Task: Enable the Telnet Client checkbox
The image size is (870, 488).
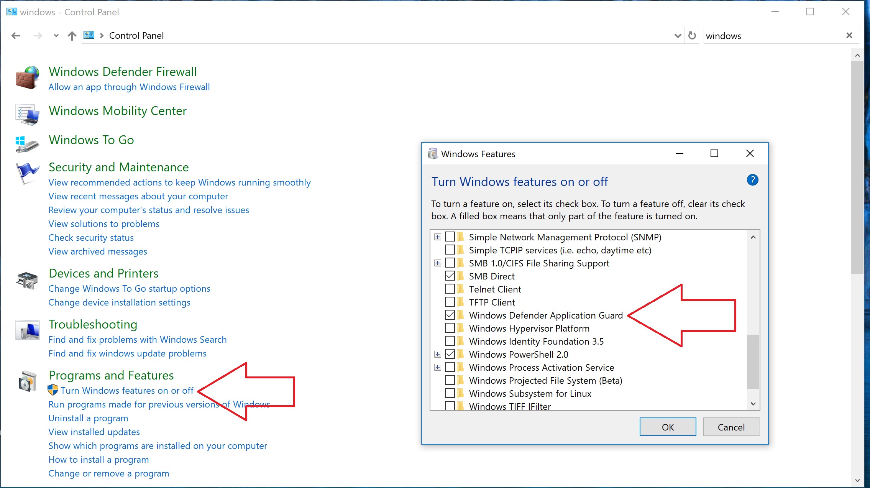Action: (450, 289)
